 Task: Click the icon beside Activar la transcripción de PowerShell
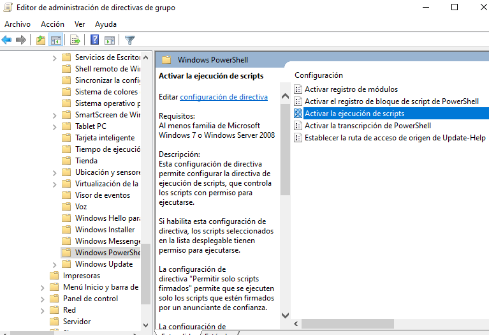298,126
